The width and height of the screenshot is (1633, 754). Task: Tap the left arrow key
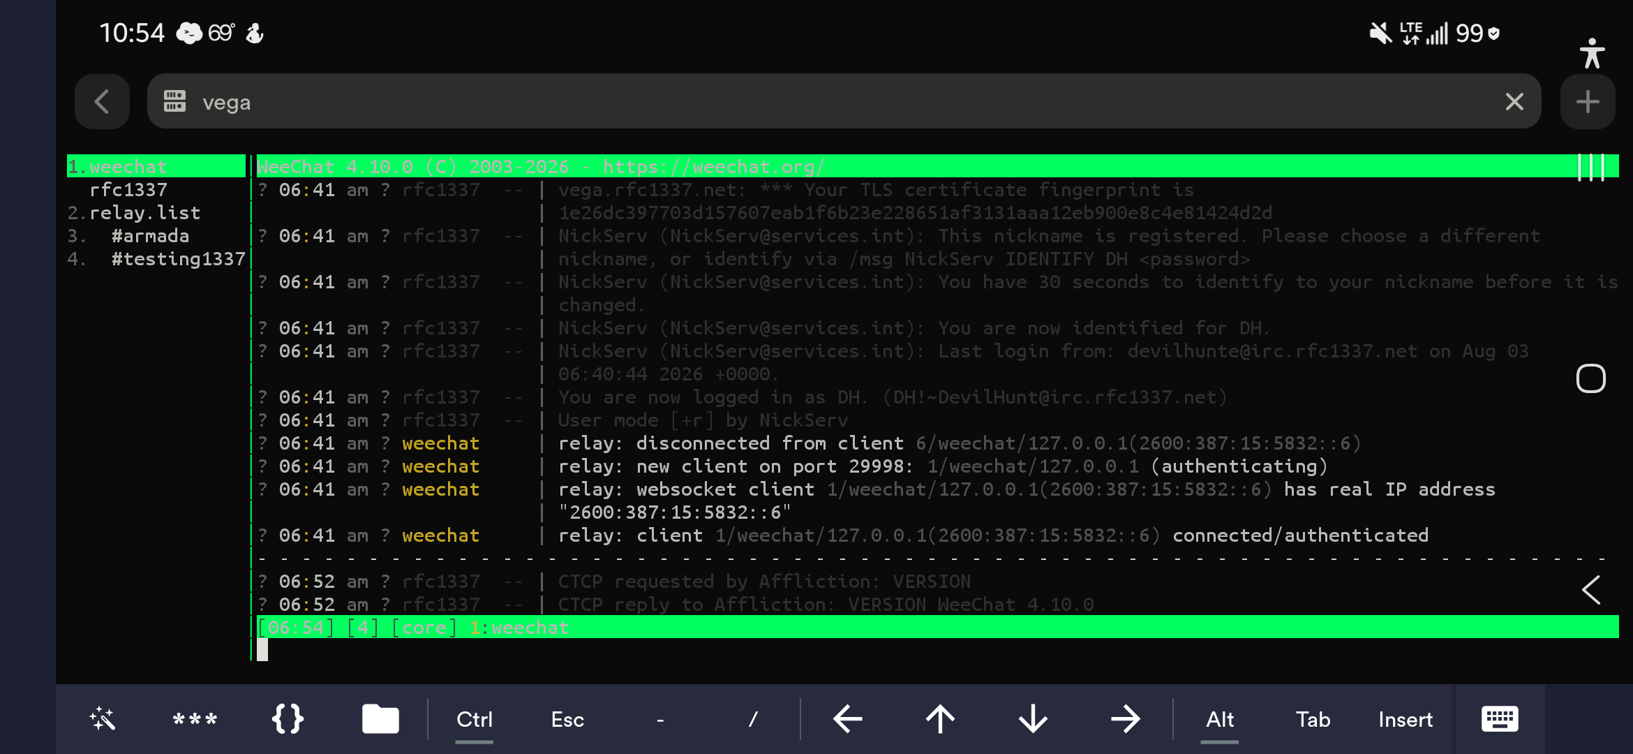coord(848,719)
